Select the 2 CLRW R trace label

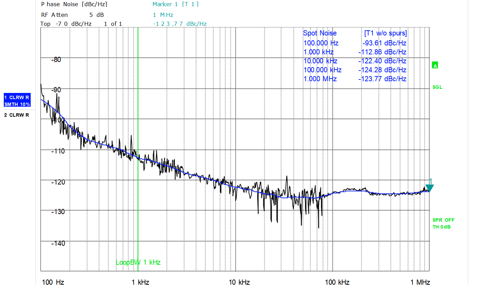pos(17,115)
